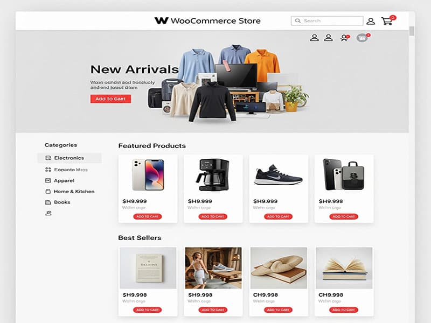Open the user account icon beside search

tap(371, 21)
